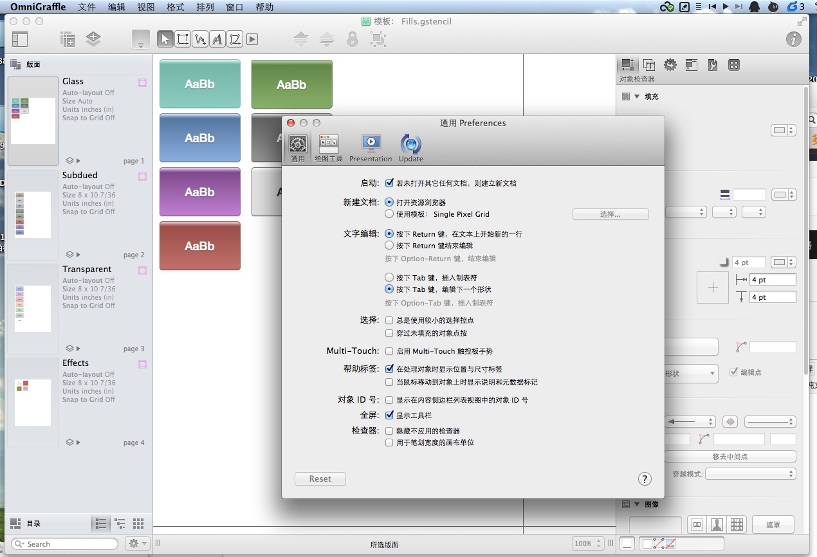Select the arrow selection tool in toolbar

point(165,39)
